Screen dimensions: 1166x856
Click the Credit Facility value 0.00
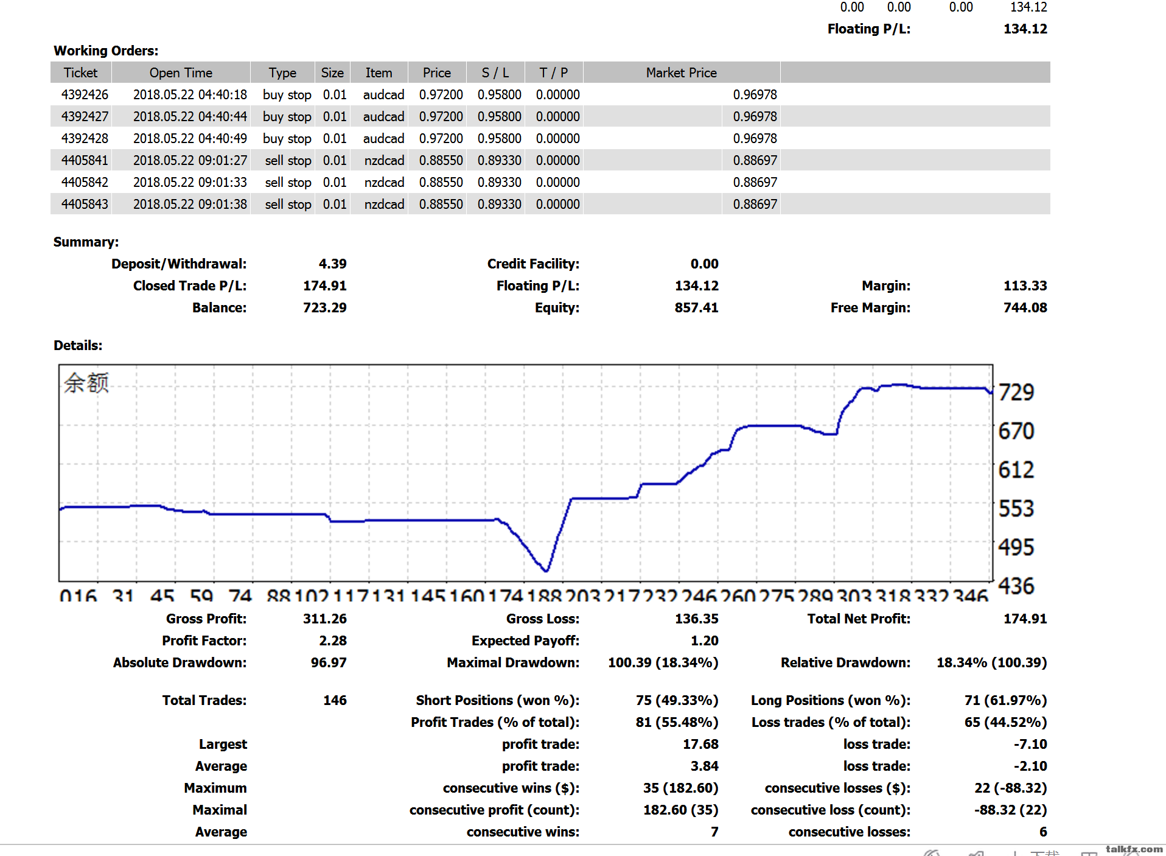click(x=704, y=264)
